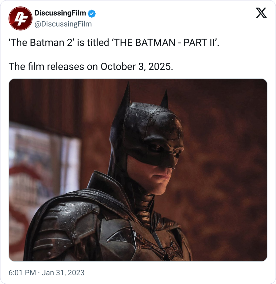The image size is (276, 284).
Task: Click the words 'is titled' in the tweet
Action: pos(93,43)
